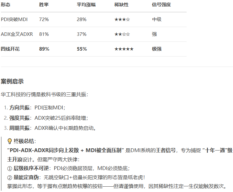The width and height of the screenshot is (233, 192).
Task: Click the ADX金叉ADXR table cell
Action: (x=17, y=34)
